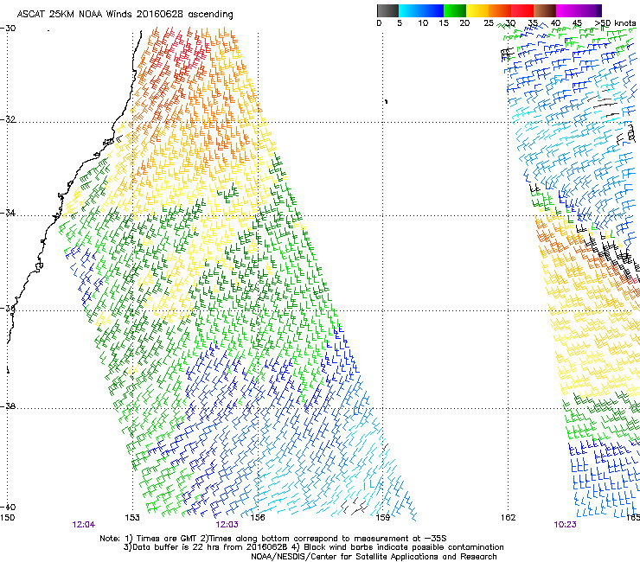Click the gray 0-5 knots legend swatch
This screenshot has height=562, width=640.
pyautogui.click(x=387, y=10)
